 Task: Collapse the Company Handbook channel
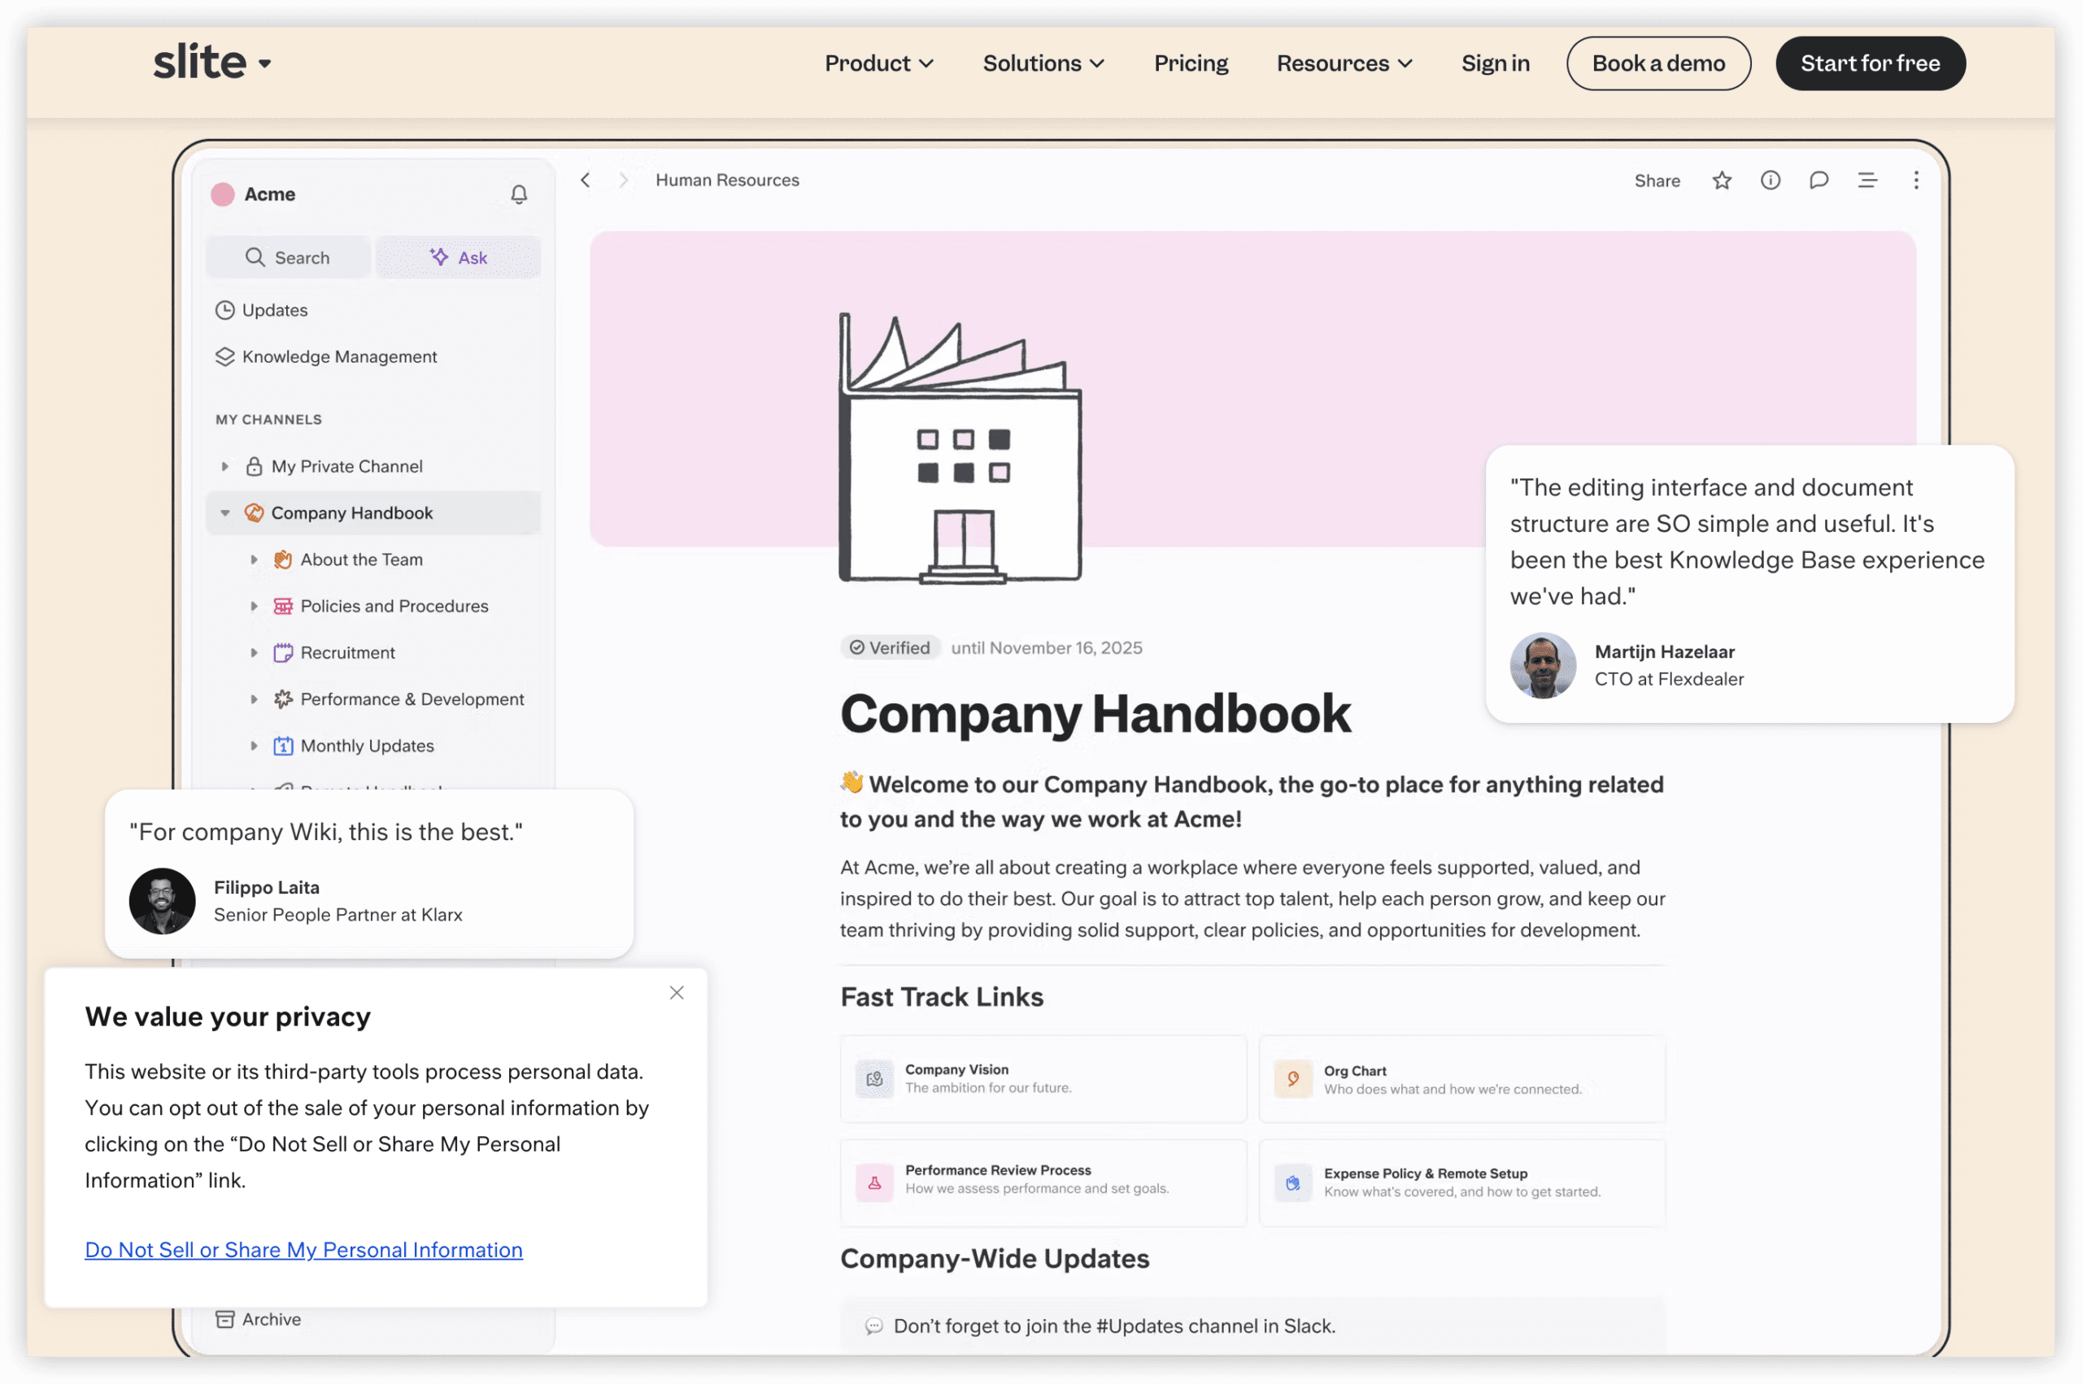coord(225,513)
